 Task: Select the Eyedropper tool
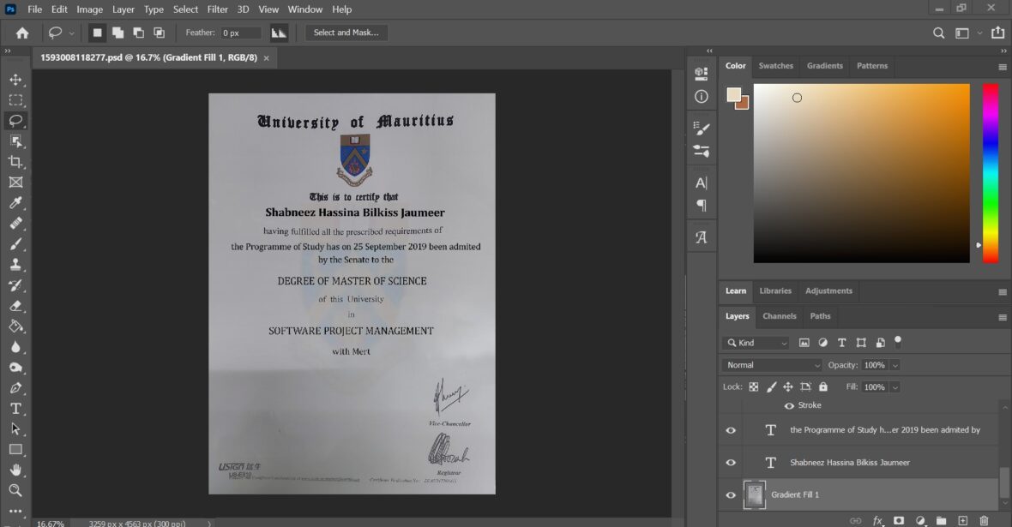17,202
